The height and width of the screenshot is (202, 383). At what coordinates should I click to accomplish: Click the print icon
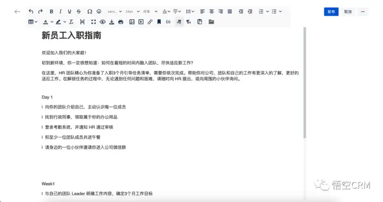click(x=121, y=22)
